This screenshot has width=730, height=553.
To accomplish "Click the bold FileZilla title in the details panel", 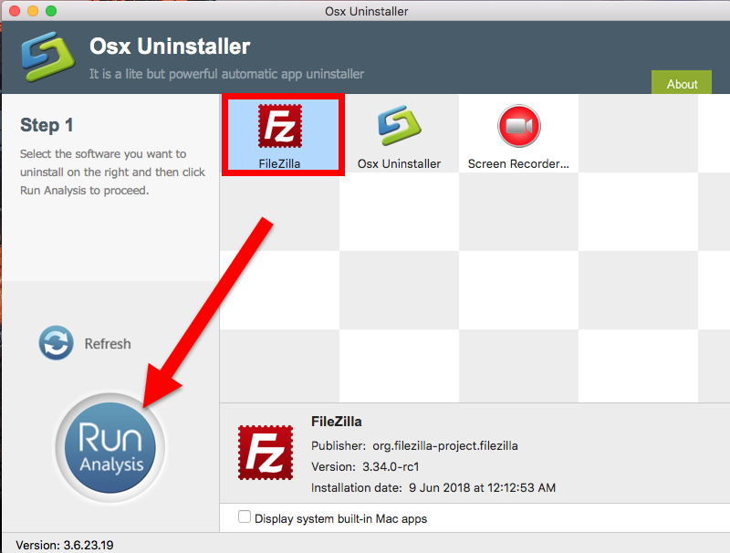I will 337,422.
